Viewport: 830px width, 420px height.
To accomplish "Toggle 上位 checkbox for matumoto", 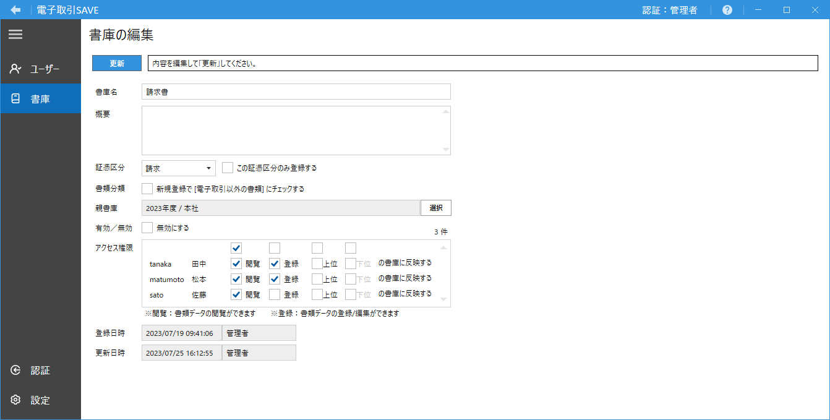I will 317,279.
